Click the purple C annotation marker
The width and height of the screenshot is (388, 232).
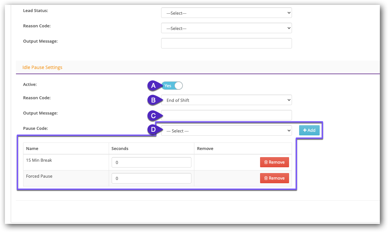click(x=153, y=116)
